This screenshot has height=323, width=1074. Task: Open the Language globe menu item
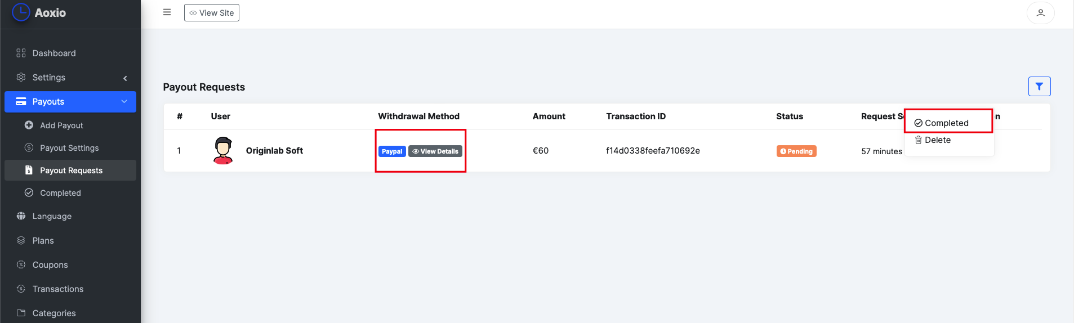[51, 216]
